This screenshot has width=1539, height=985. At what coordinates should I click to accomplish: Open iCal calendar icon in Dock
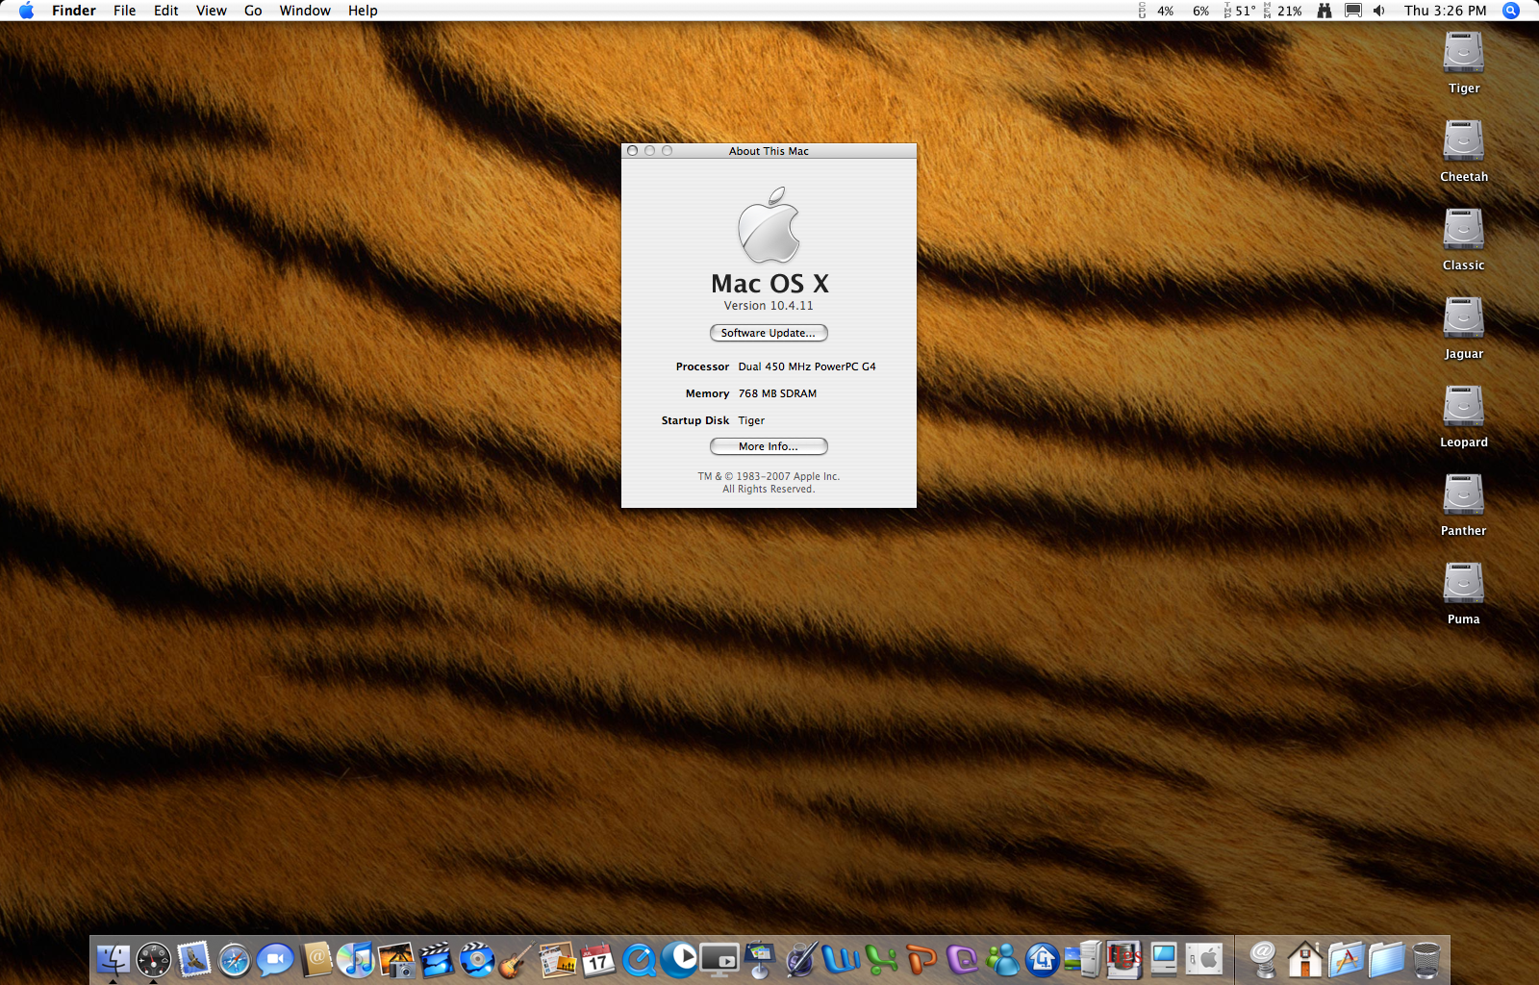[598, 959]
